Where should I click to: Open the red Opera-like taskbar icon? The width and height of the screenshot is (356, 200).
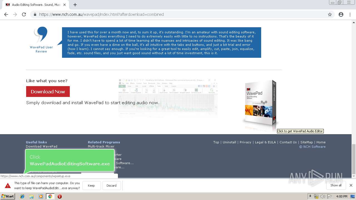tap(60, 196)
